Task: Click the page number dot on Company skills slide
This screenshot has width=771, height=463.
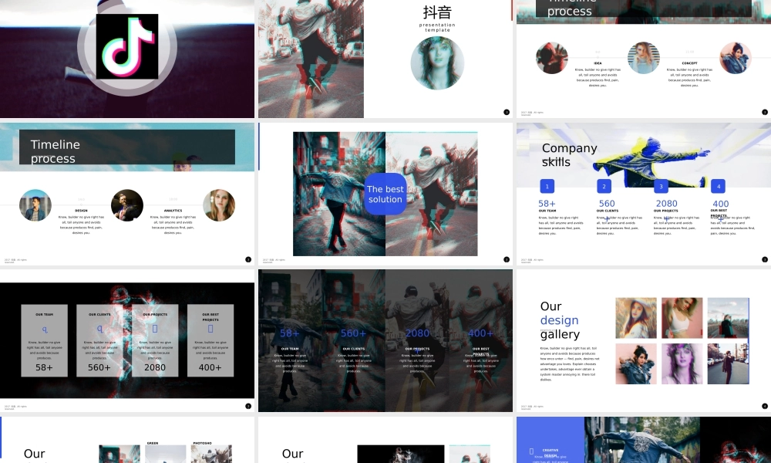Action: [765, 259]
